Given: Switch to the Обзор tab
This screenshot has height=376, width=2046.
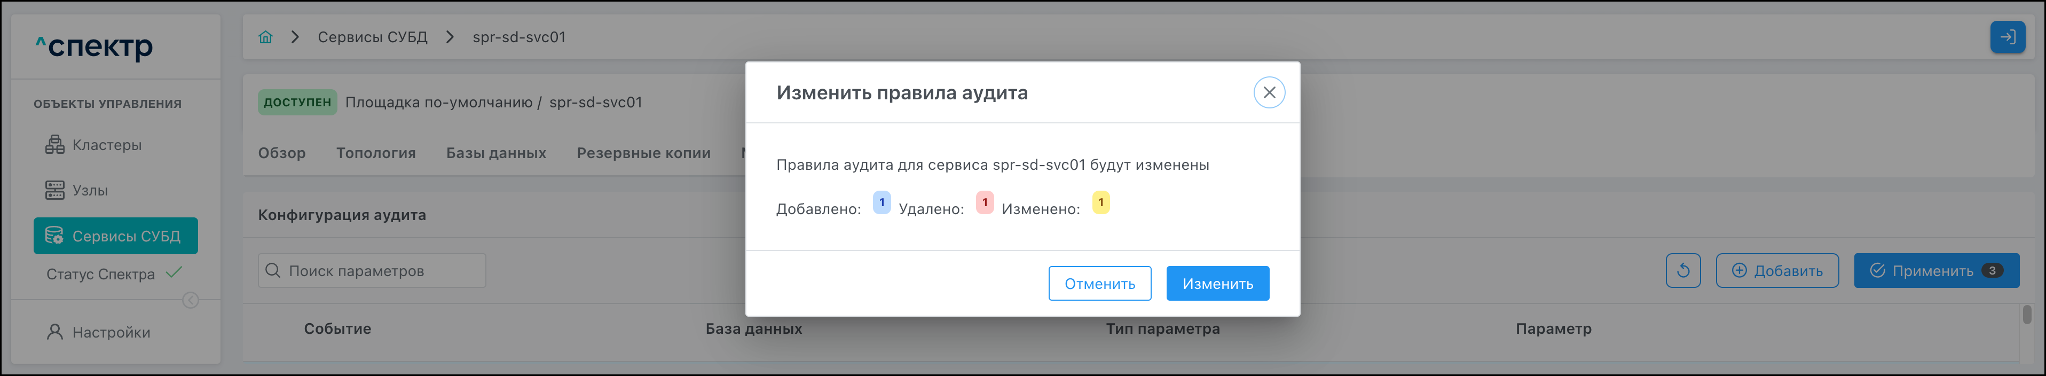Looking at the screenshot, I should [x=281, y=153].
